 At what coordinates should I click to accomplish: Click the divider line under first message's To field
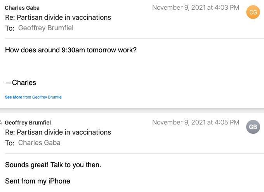pos(132,38)
